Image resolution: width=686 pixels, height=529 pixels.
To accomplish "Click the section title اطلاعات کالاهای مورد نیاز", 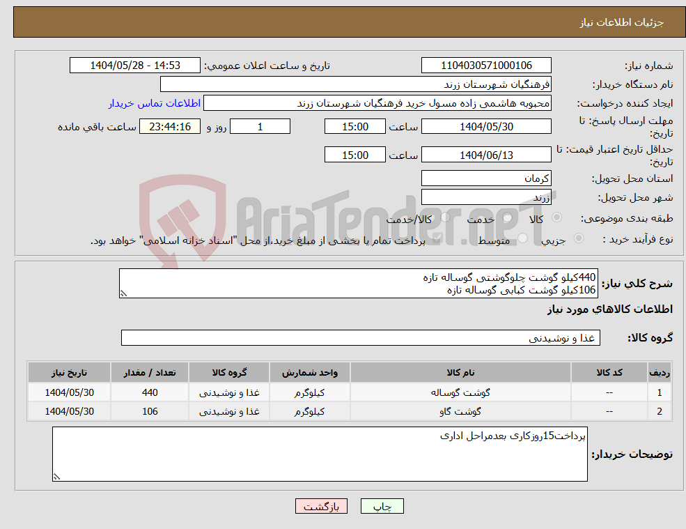I will point(610,309).
